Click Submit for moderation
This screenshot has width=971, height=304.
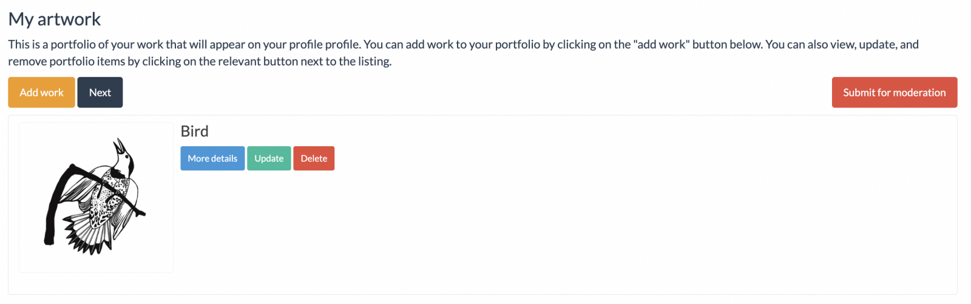tap(894, 92)
